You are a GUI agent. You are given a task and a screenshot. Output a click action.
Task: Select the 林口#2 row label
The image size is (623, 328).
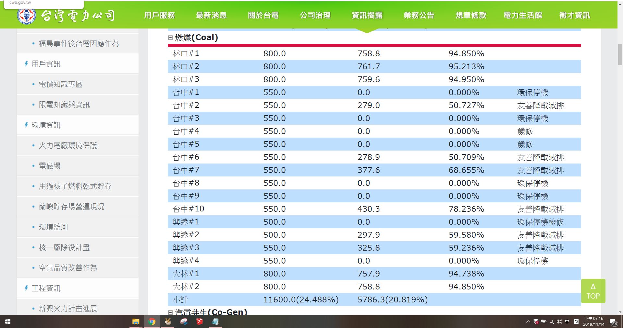click(x=186, y=66)
